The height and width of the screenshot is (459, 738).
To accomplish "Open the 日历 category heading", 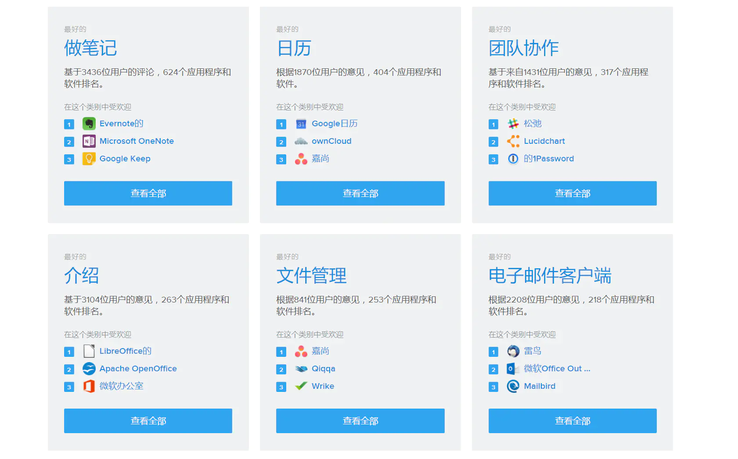I will tap(294, 48).
